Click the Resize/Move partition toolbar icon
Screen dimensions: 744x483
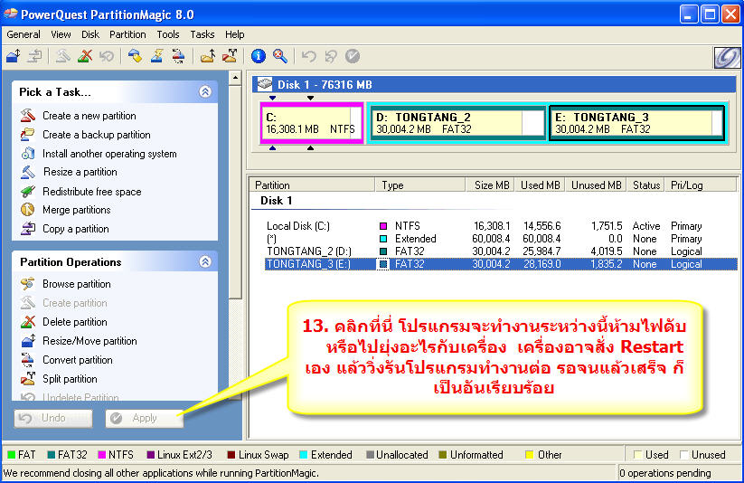pos(14,56)
